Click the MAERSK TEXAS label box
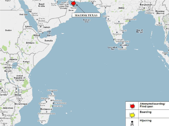 (x=86, y=15)
